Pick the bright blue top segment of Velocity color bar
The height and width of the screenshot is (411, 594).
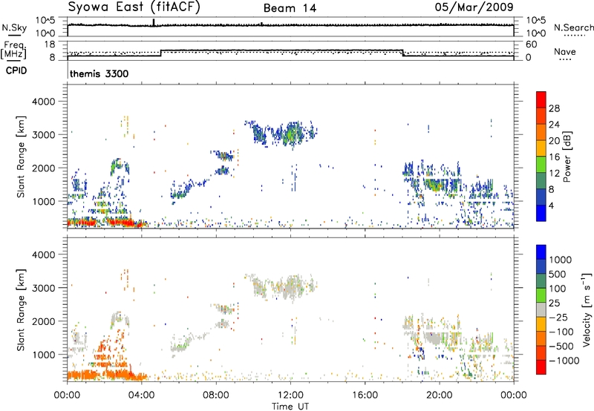[541, 252]
